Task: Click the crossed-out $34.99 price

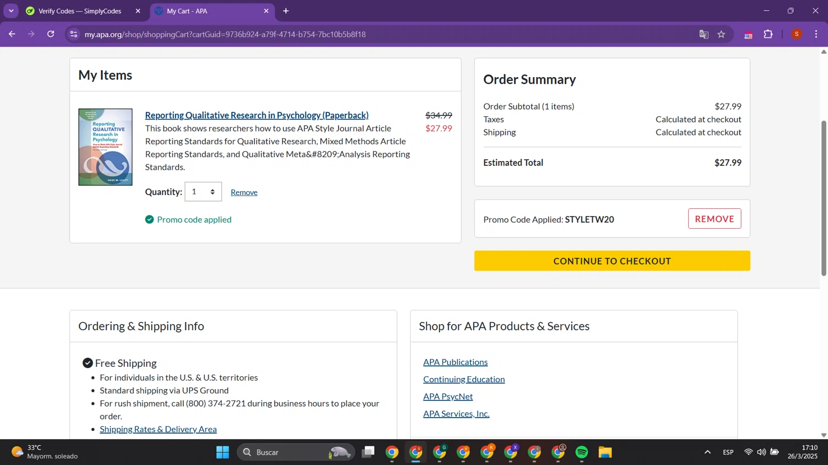Action: tap(439, 115)
